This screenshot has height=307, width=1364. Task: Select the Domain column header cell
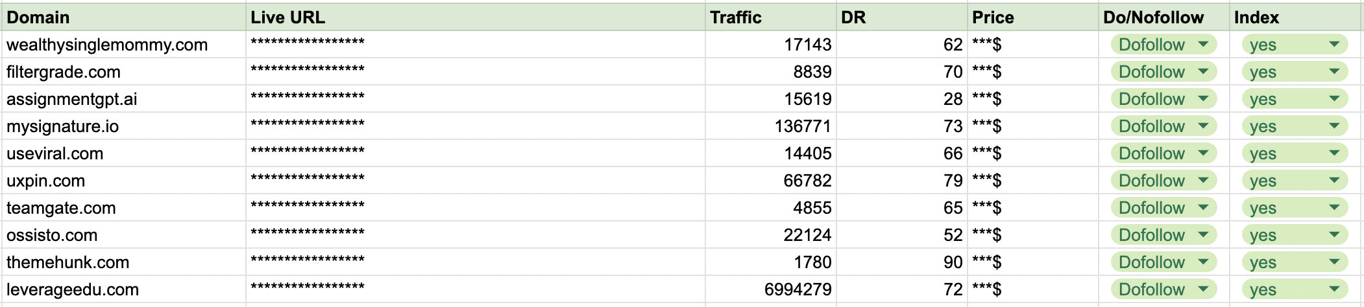pyautogui.click(x=123, y=17)
